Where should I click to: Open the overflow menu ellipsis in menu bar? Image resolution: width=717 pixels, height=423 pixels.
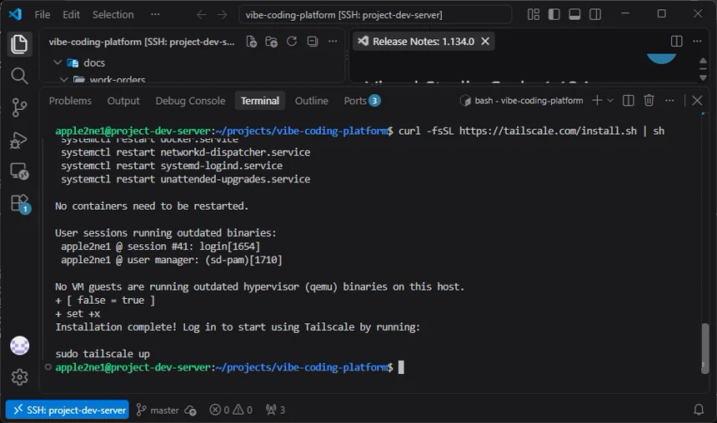[155, 15]
